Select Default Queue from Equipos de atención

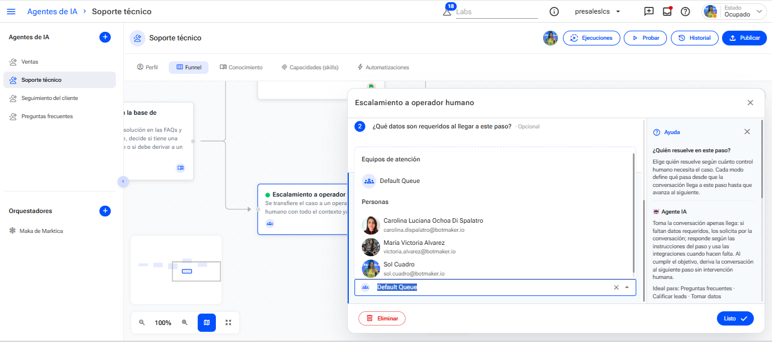[x=494, y=181]
